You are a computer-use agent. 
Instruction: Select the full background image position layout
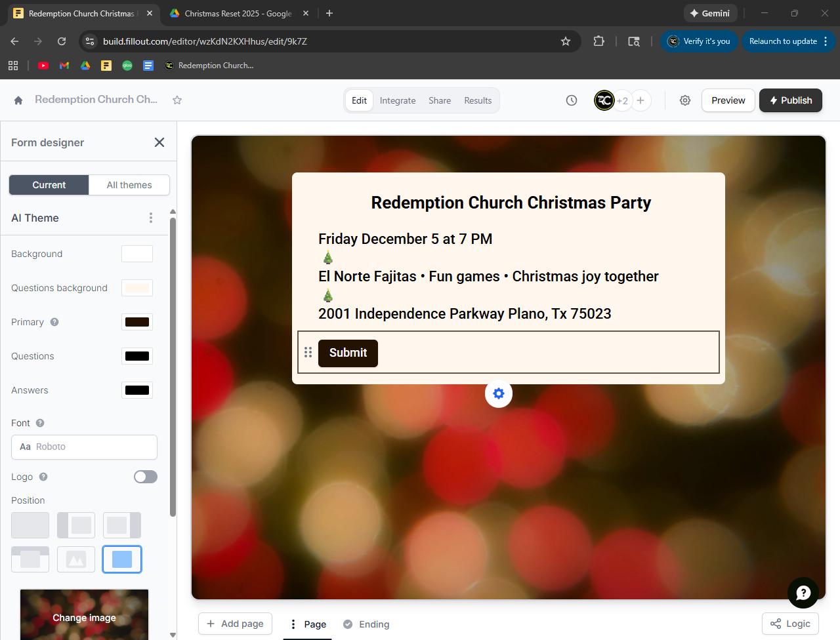122,559
